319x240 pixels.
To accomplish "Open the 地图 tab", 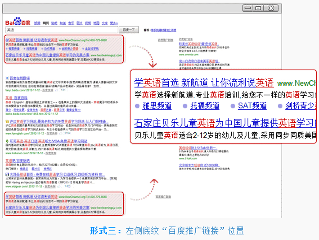I will click(x=96, y=23).
